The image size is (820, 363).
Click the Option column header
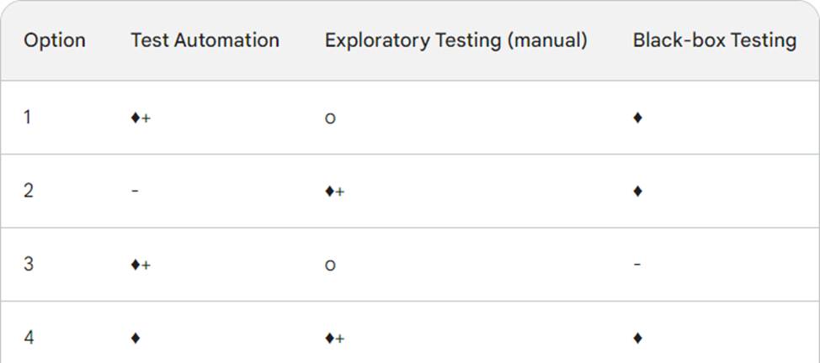pos(55,40)
